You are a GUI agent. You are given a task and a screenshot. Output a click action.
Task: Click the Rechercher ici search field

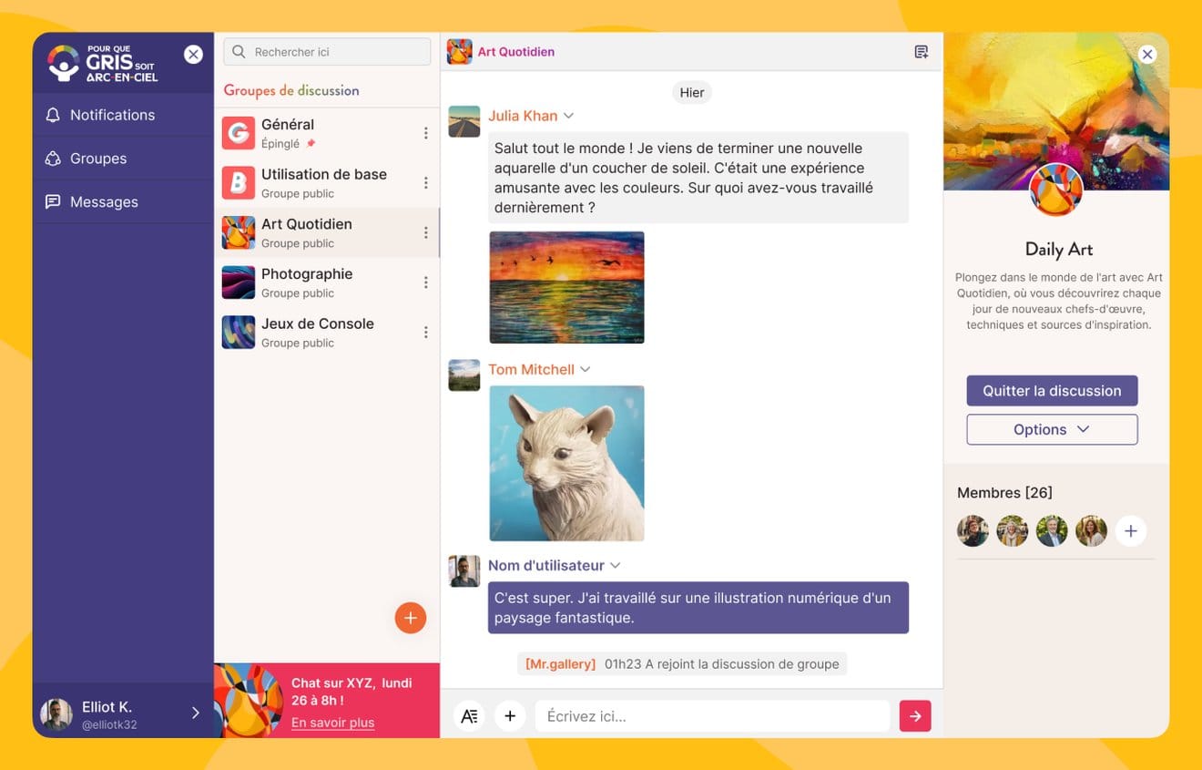tap(327, 52)
